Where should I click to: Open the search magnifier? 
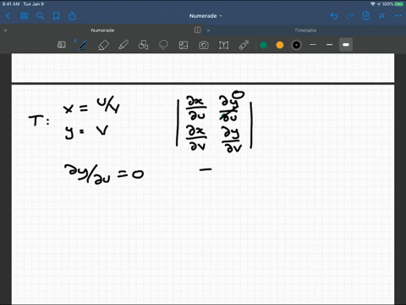[x=40, y=16]
